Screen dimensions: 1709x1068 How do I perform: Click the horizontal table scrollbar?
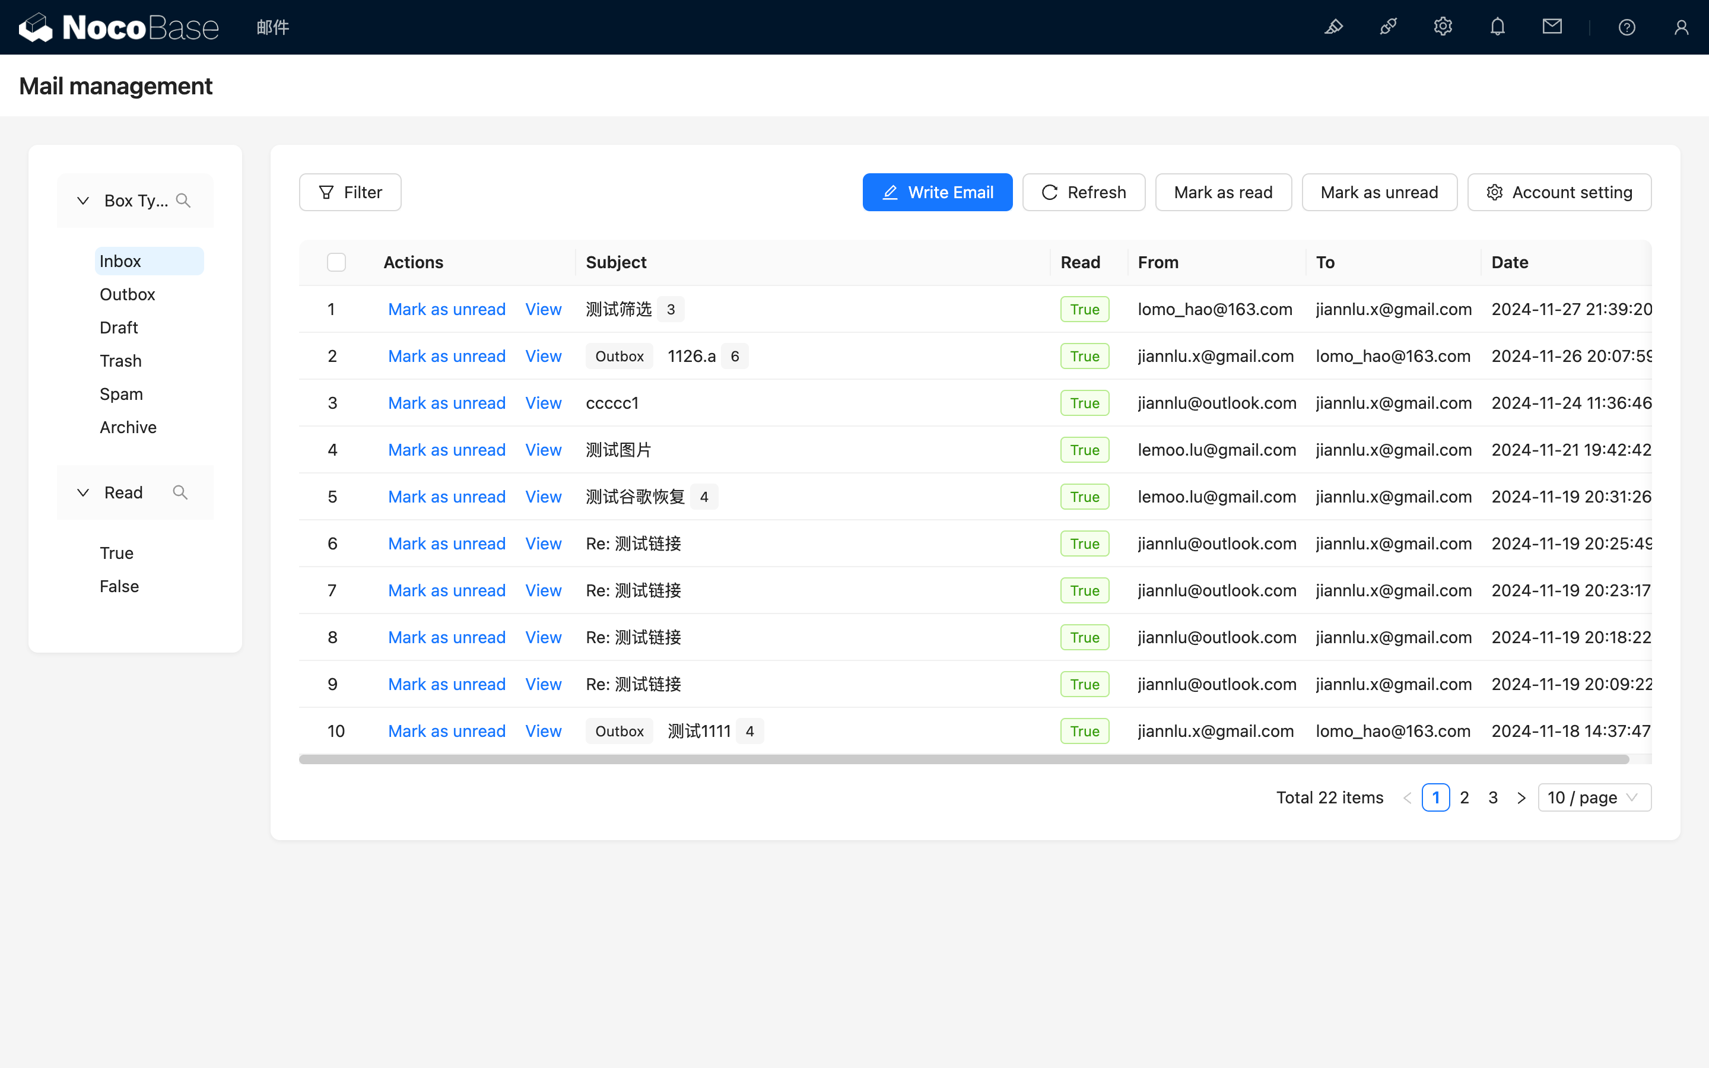pos(963,759)
